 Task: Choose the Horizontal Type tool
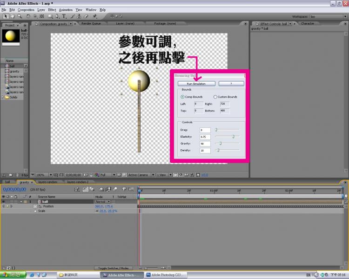coord(64,16)
